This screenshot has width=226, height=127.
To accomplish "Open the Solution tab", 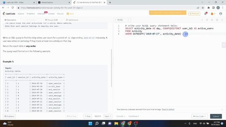I will coord(31,20).
